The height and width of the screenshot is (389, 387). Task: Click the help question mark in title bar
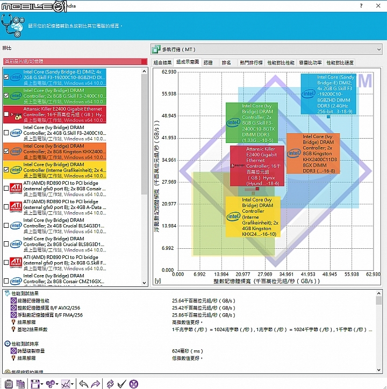coord(361,6)
